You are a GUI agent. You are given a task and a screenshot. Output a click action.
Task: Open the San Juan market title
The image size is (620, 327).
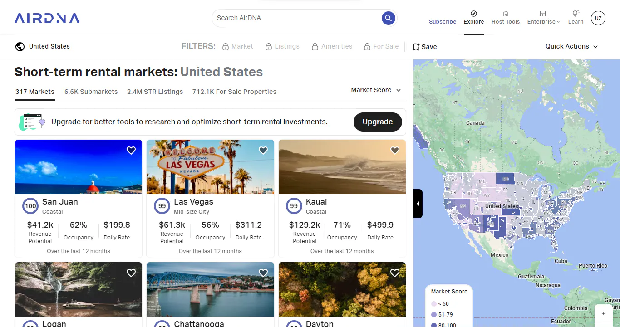coord(60,202)
